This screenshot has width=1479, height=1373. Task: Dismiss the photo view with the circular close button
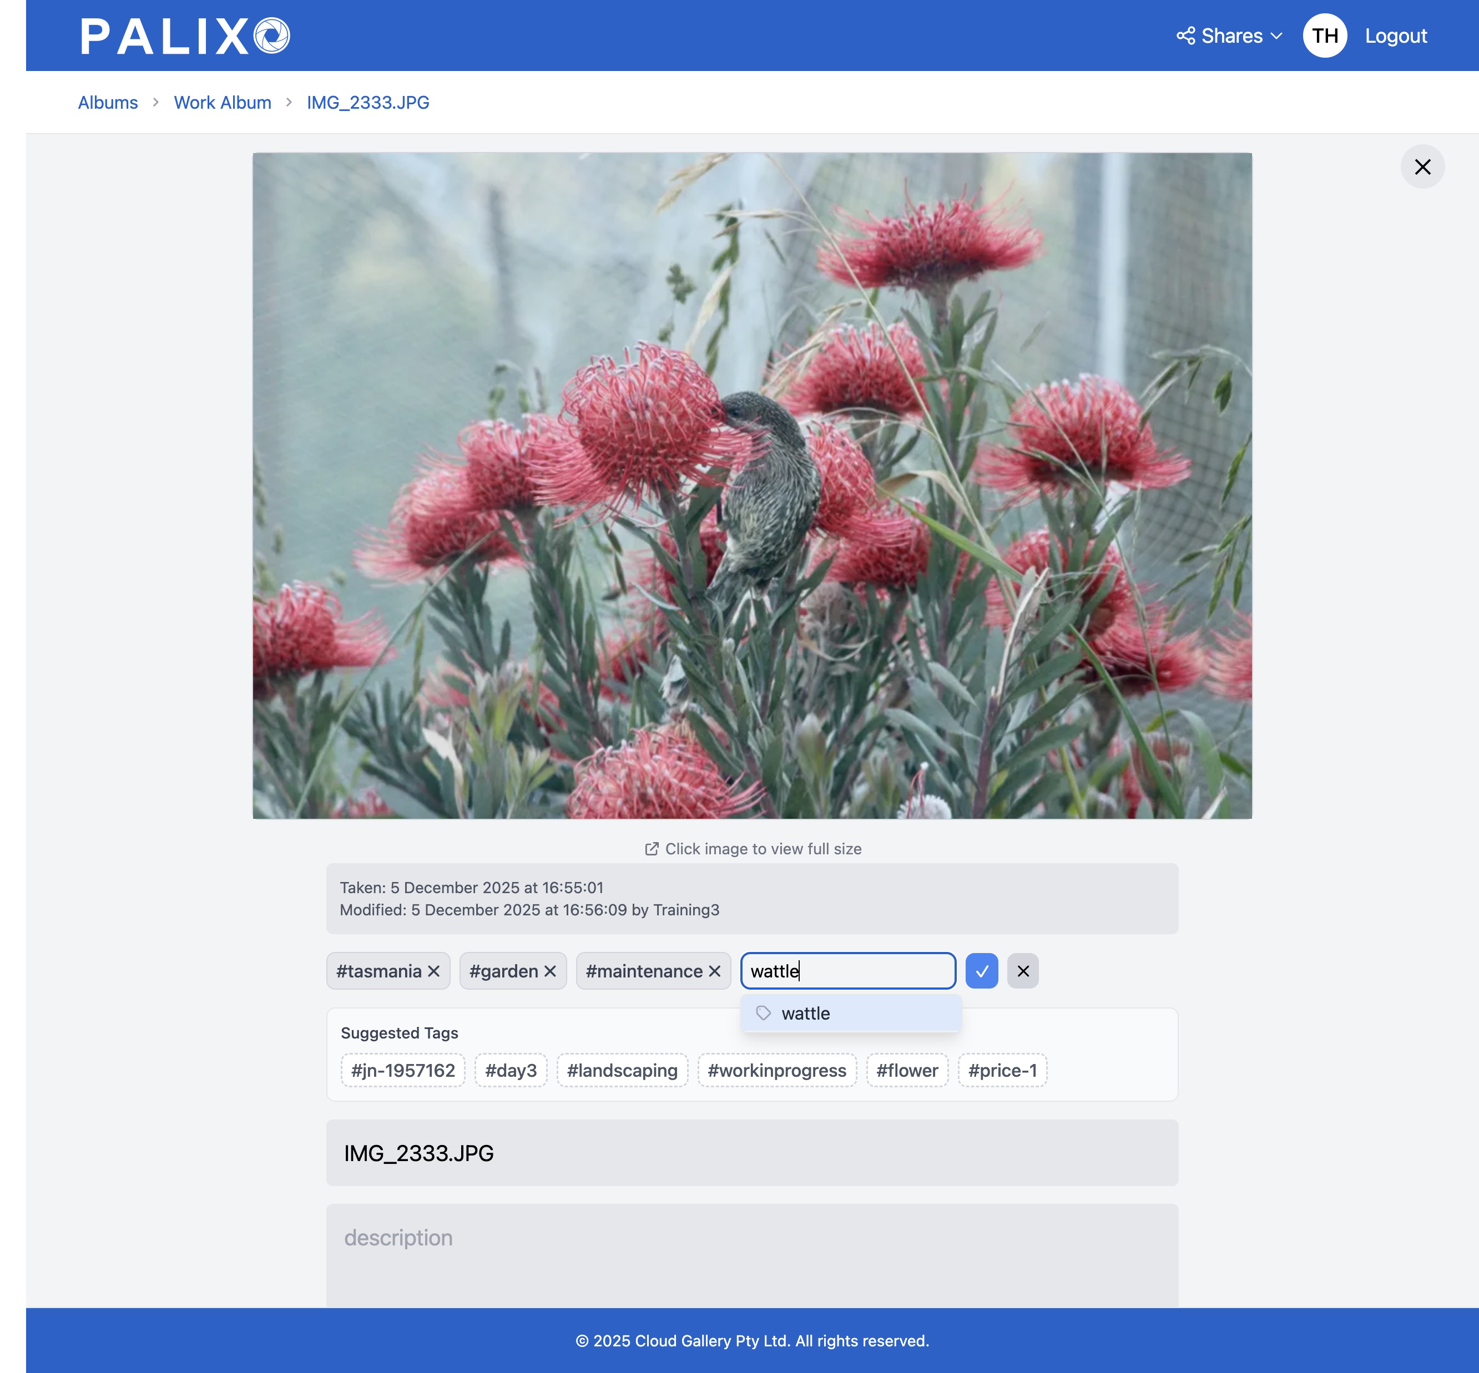1422,166
